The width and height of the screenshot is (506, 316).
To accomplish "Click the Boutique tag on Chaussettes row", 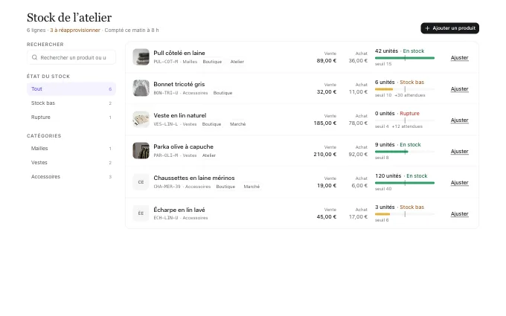I will [225, 187].
